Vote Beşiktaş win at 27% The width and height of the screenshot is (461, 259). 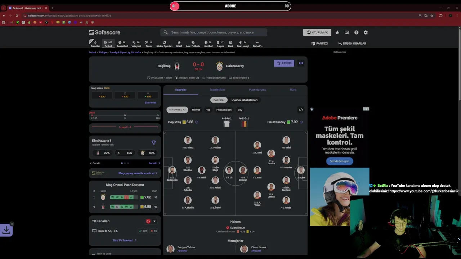coord(103,153)
